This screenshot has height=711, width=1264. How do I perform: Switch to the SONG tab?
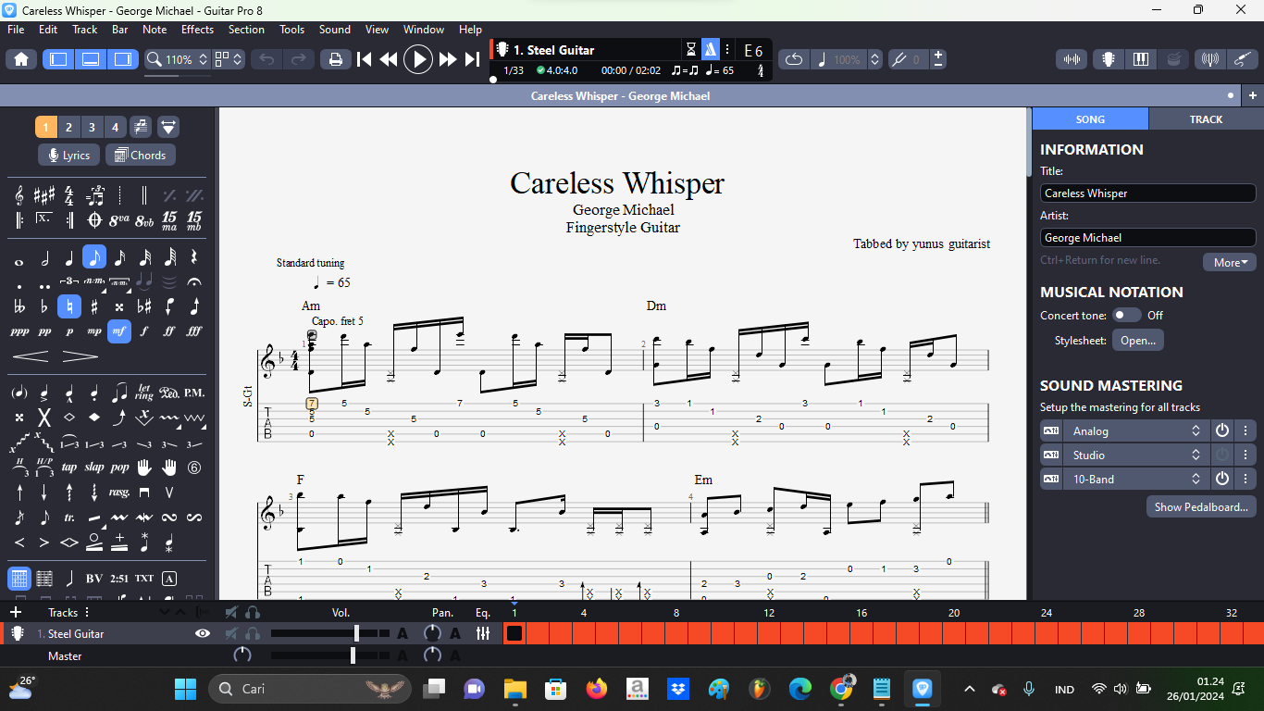tap(1090, 119)
